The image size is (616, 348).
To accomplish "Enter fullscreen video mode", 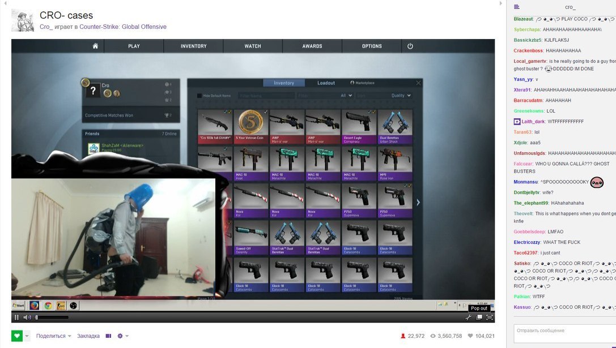I will pos(490,317).
